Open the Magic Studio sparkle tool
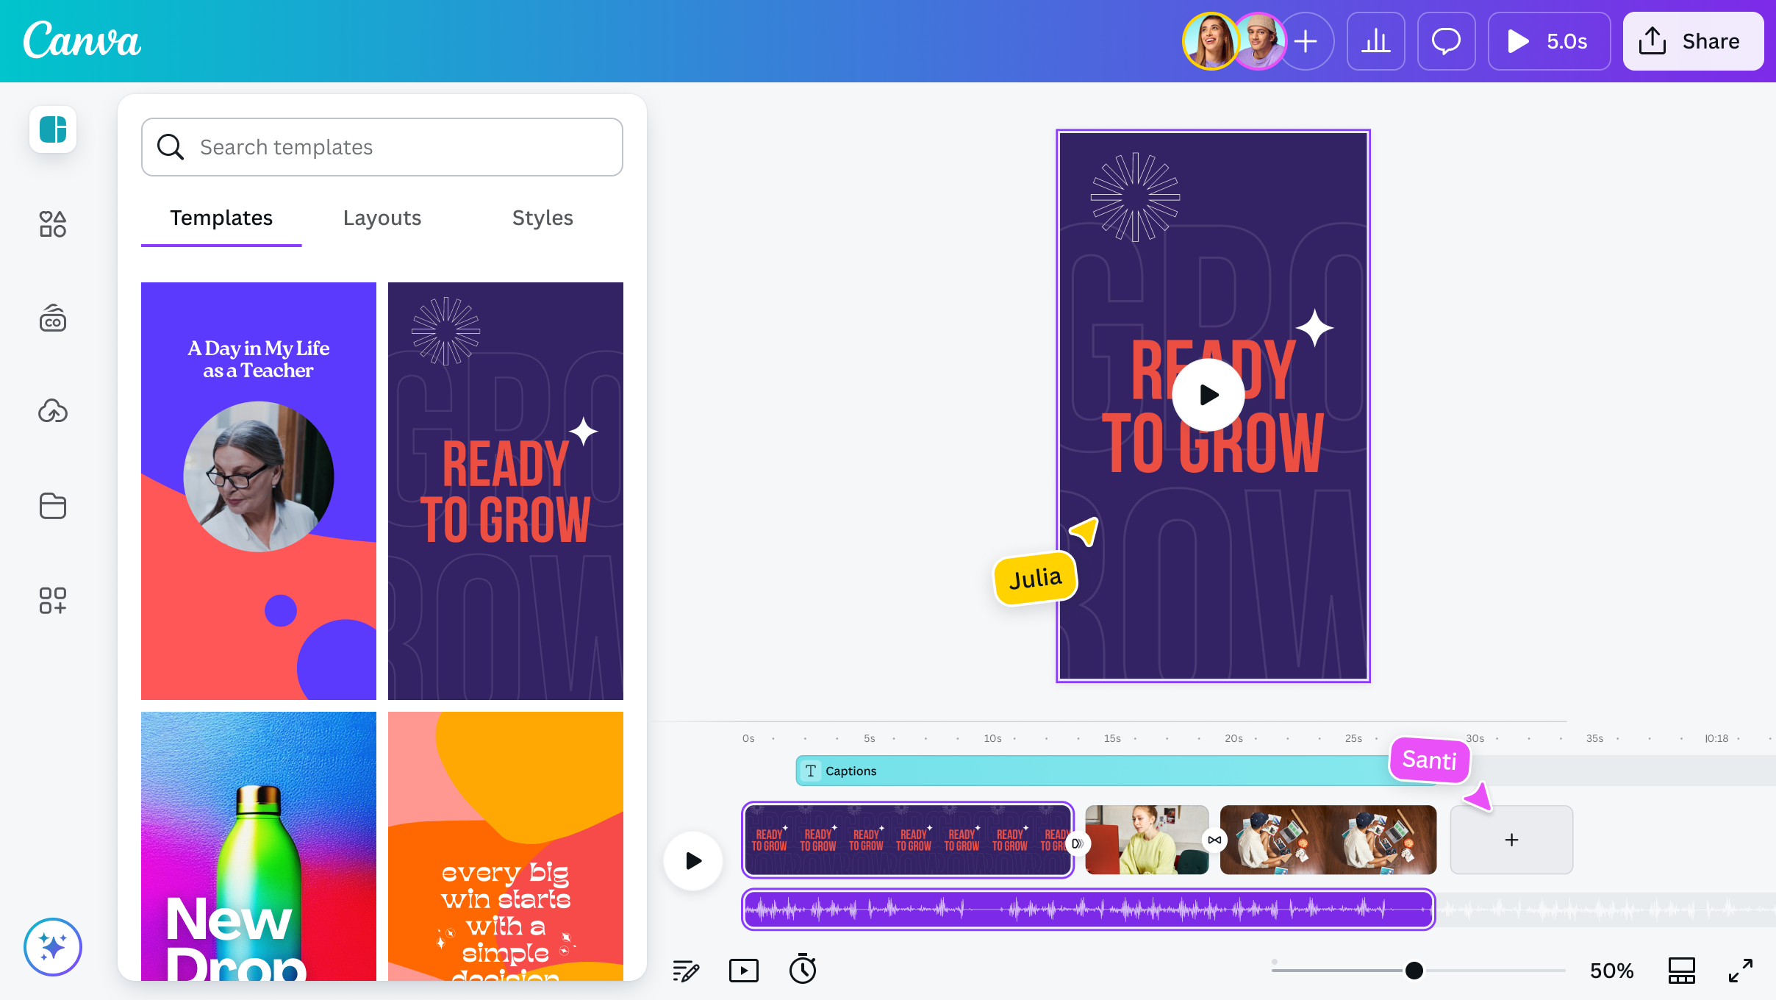The image size is (1776, 1000). pyautogui.click(x=53, y=947)
